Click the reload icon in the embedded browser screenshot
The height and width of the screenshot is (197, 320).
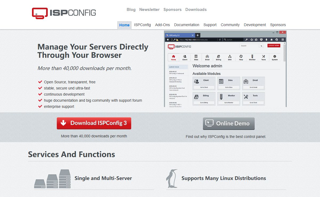coord(220,40)
